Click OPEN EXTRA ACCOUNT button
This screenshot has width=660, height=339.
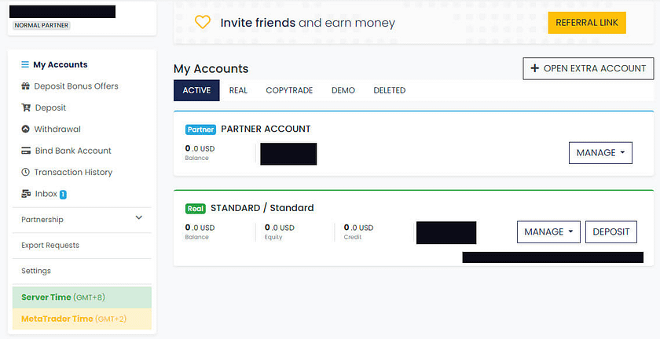(588, 68)
